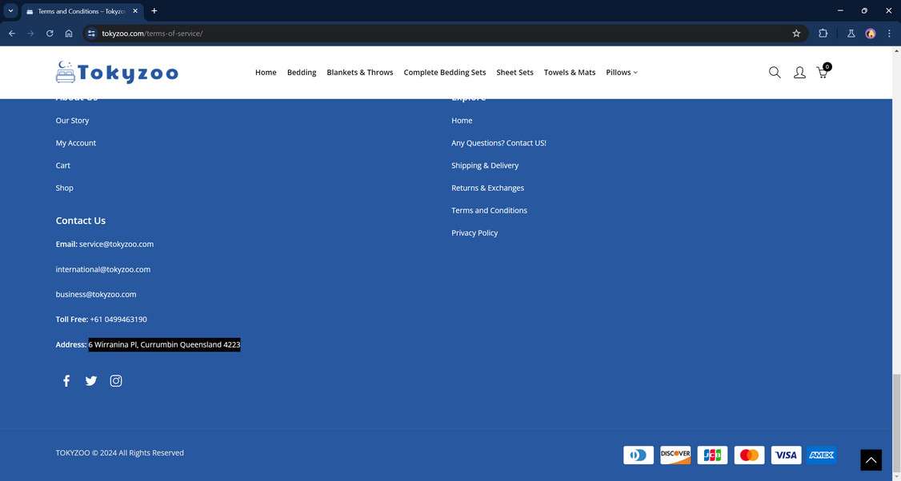Reload the page with refresh icon
The height and width of the screenshot is (481, 901).
pyautogui.click(x=50, y=34)
